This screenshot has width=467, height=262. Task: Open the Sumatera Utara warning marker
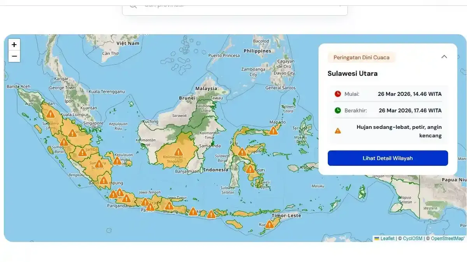point(50,114)
